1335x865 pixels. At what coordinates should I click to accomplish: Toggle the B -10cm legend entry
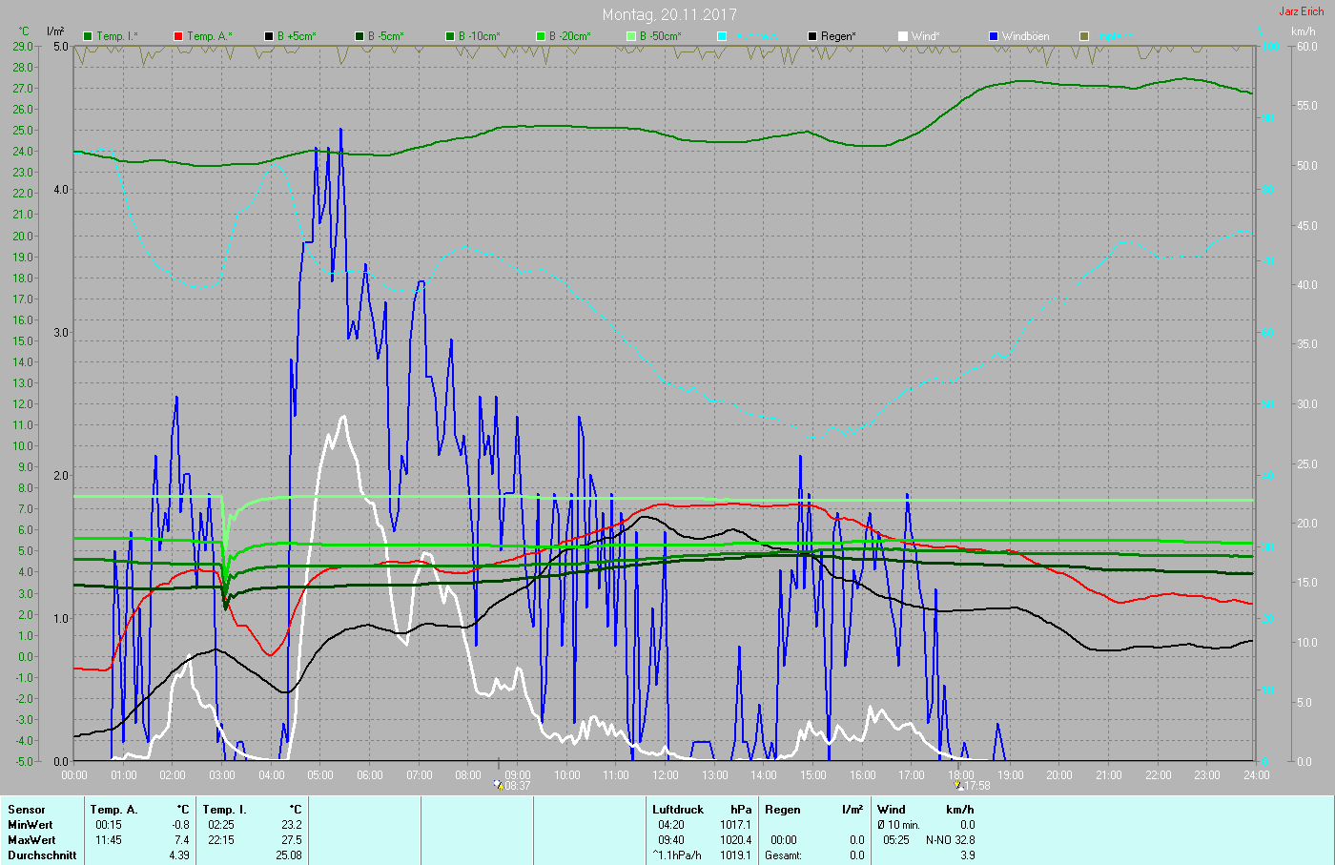(x=478, y=36)
